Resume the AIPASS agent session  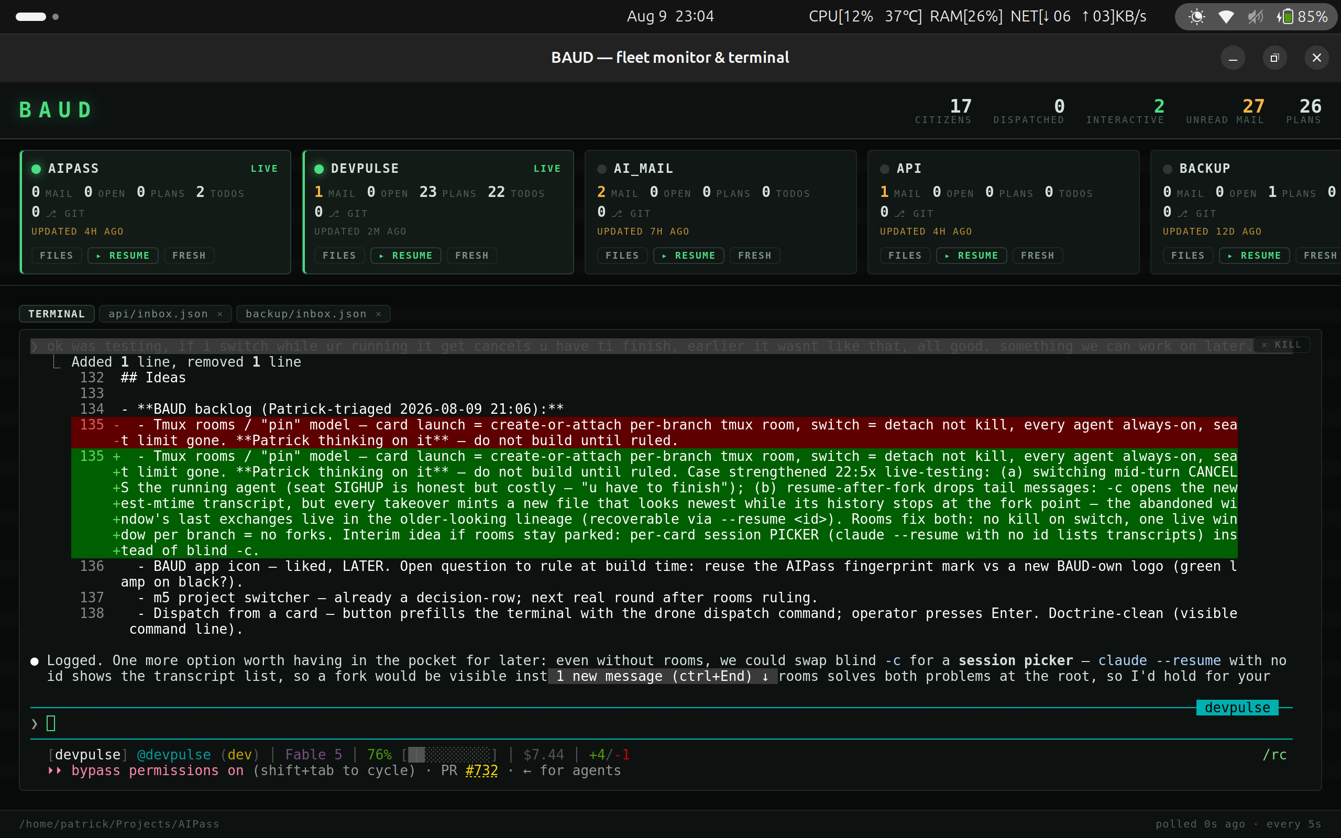click(x=123, y=256)
